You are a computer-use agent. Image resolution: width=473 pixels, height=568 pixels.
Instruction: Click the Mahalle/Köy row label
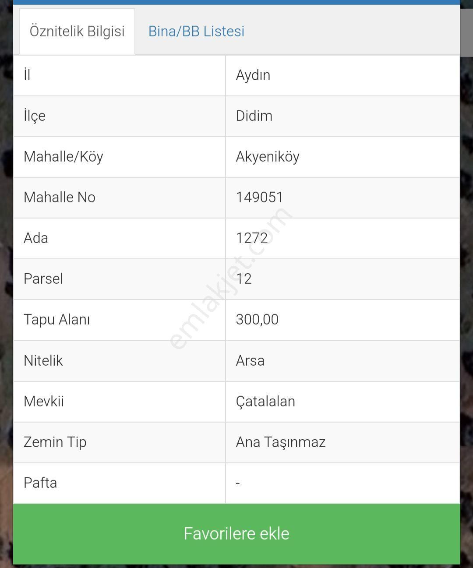click(64, 157)
